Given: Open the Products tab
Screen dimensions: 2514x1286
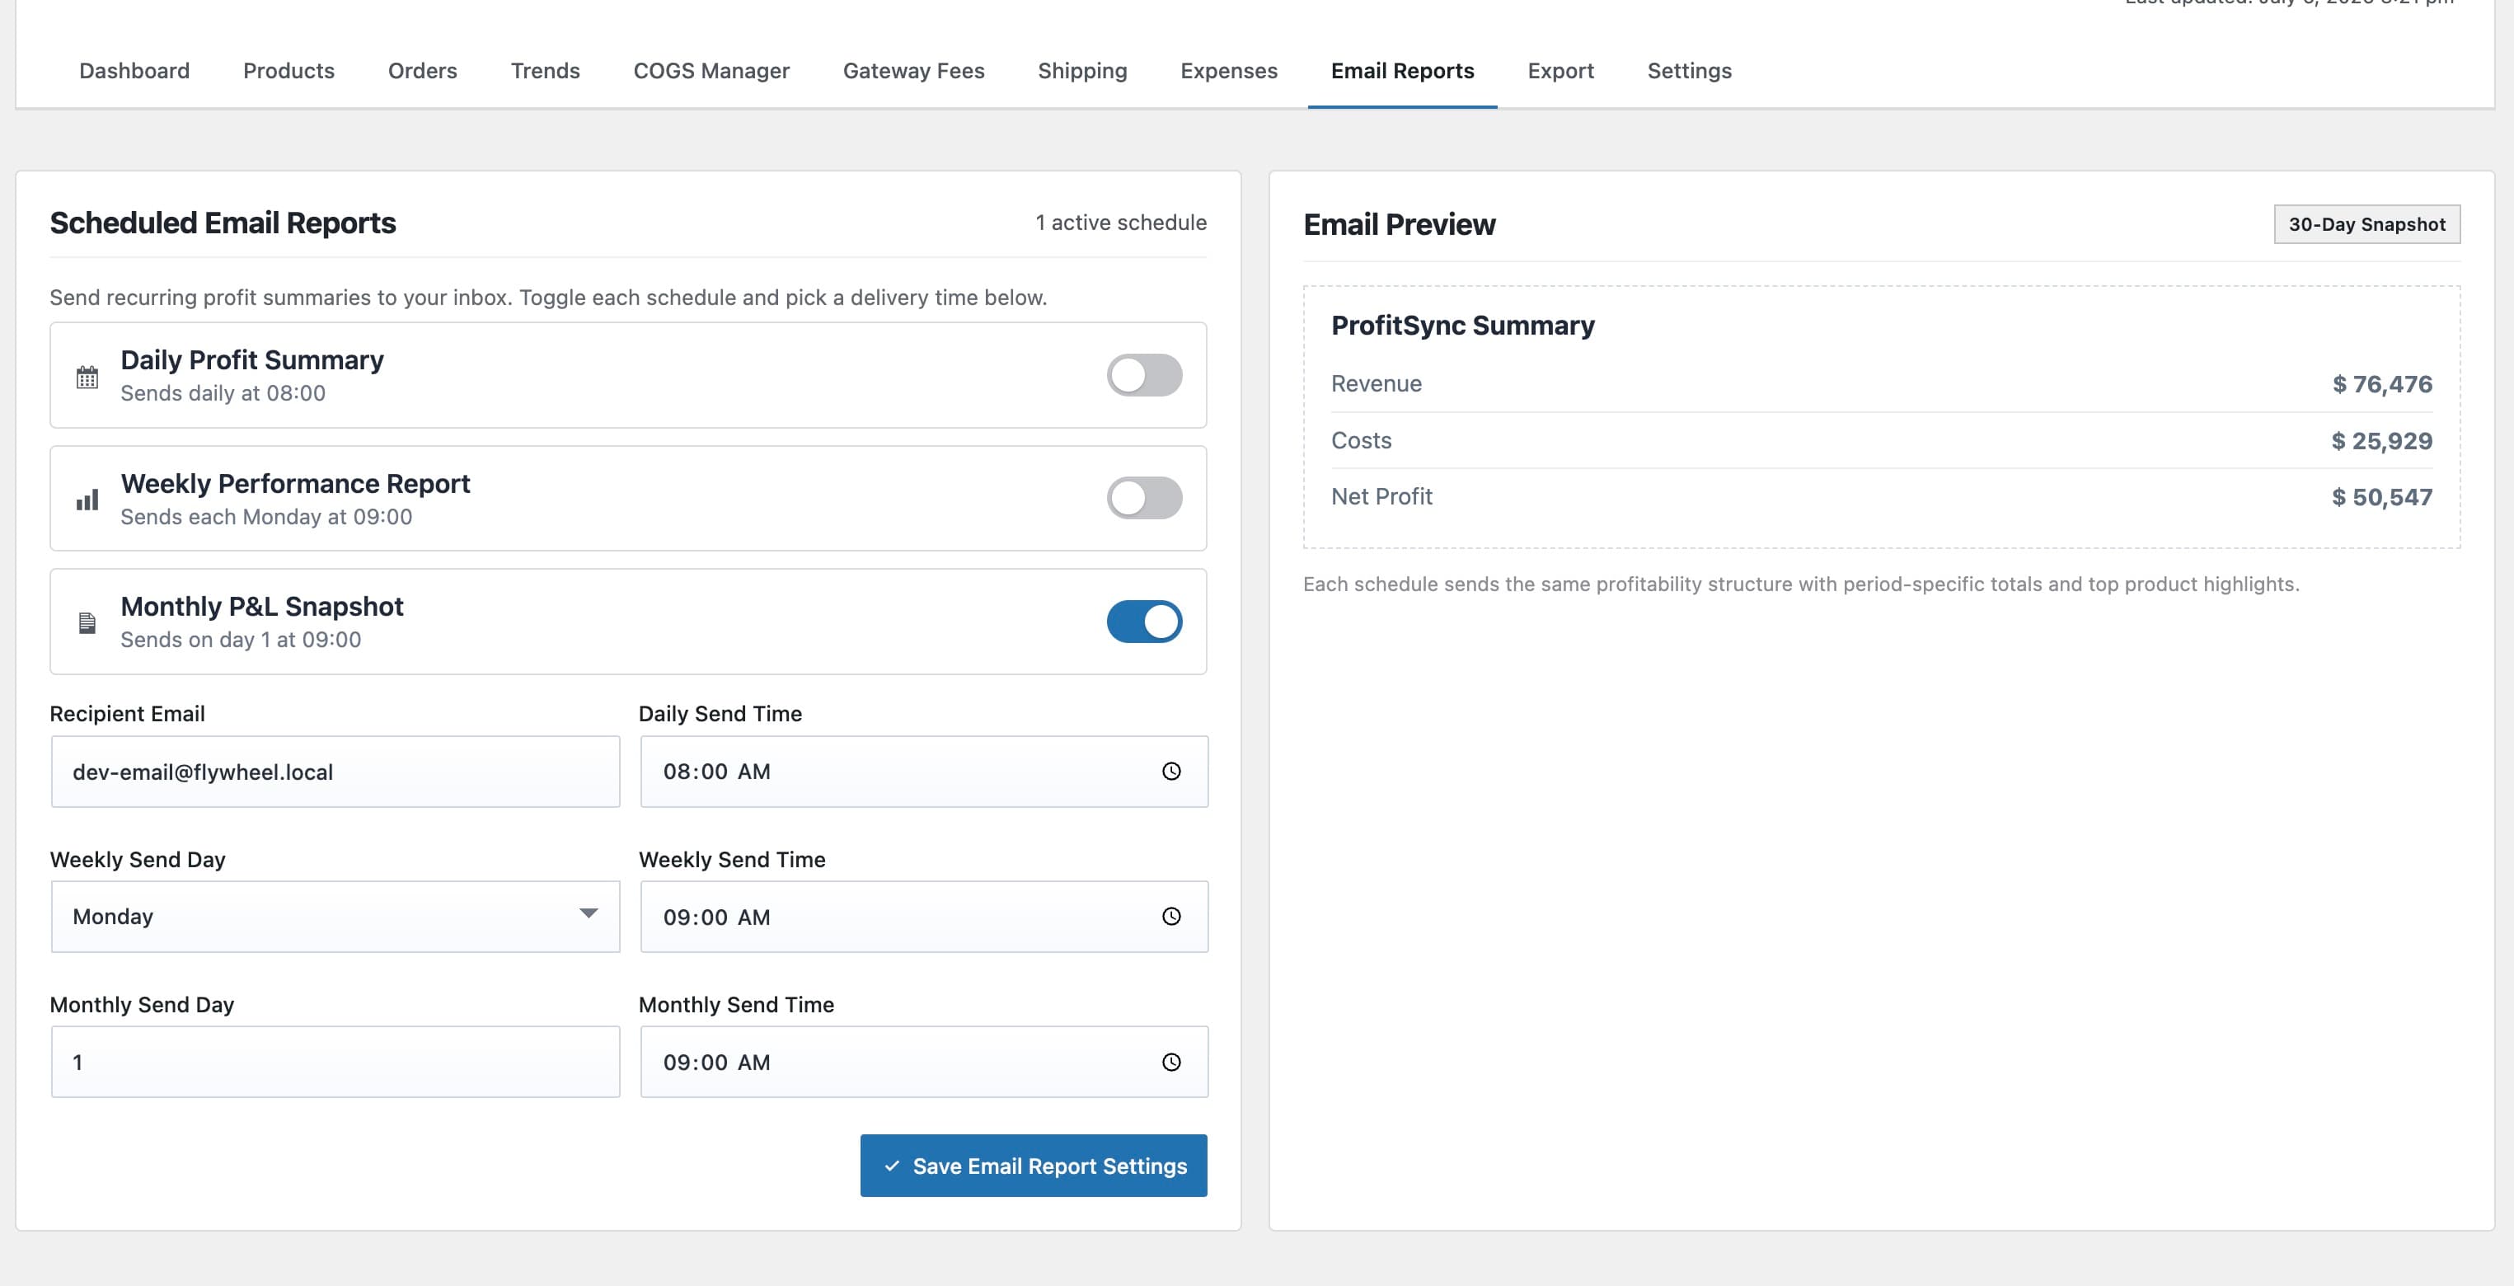Looking at the screenshot, I should tap(288, 70).
